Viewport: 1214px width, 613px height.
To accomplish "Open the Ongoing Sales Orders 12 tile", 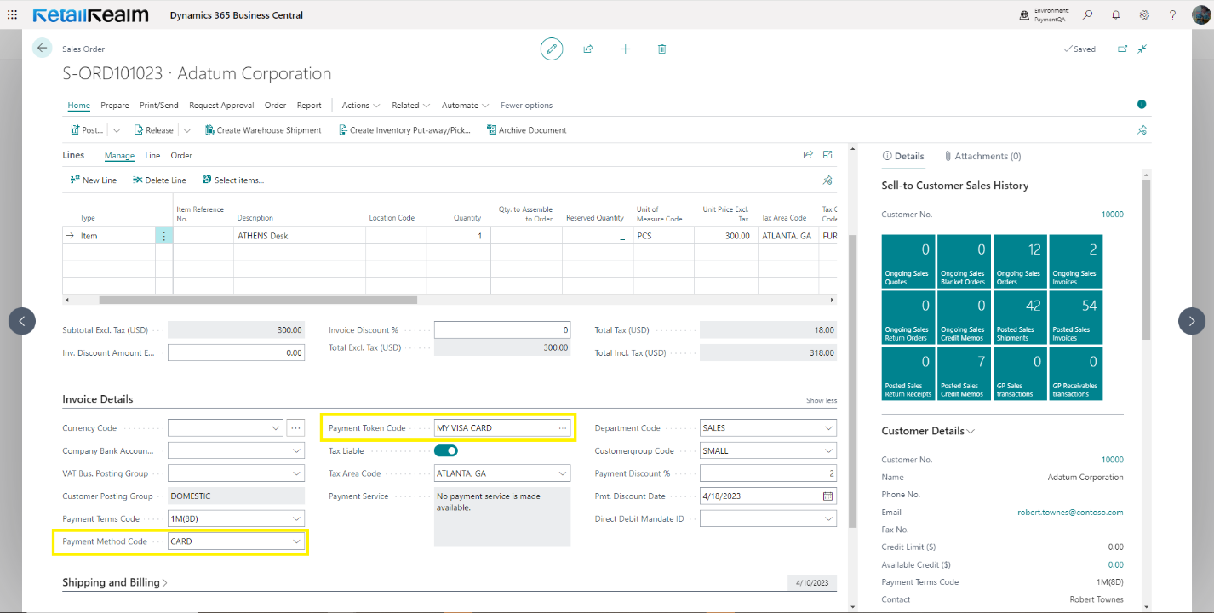I will tap(1020, 261).
